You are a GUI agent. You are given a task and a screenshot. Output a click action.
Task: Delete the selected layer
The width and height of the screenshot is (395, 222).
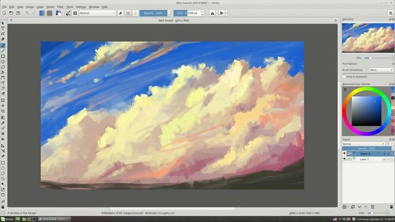(x=391, y=207)
